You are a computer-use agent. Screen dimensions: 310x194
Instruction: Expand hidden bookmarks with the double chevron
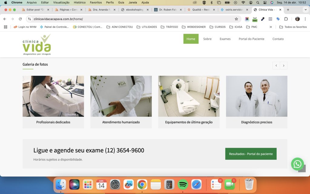271,27
